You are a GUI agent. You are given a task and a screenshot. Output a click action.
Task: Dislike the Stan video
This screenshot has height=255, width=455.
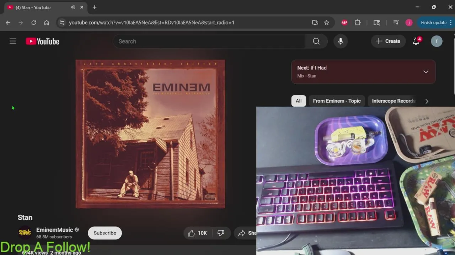(x=221, y=233)
